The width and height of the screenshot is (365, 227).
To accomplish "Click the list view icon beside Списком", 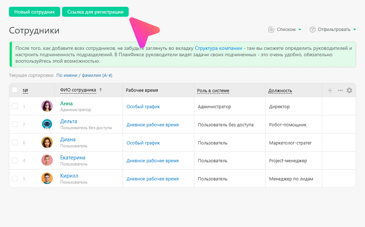I will pos(271,30).
